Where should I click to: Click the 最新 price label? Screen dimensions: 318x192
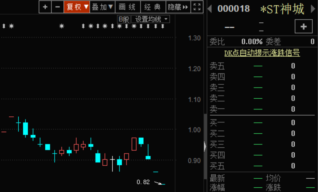(x=217, y=178)
